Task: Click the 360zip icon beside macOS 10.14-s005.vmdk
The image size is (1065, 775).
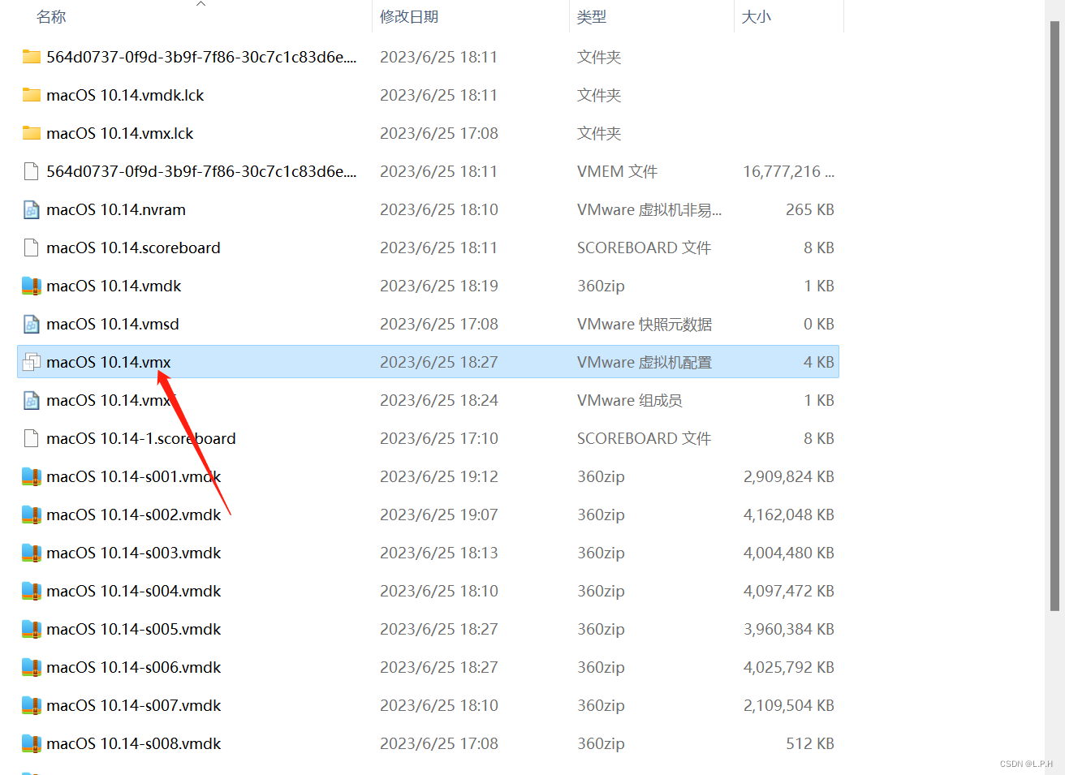Action: click(32, 629)
